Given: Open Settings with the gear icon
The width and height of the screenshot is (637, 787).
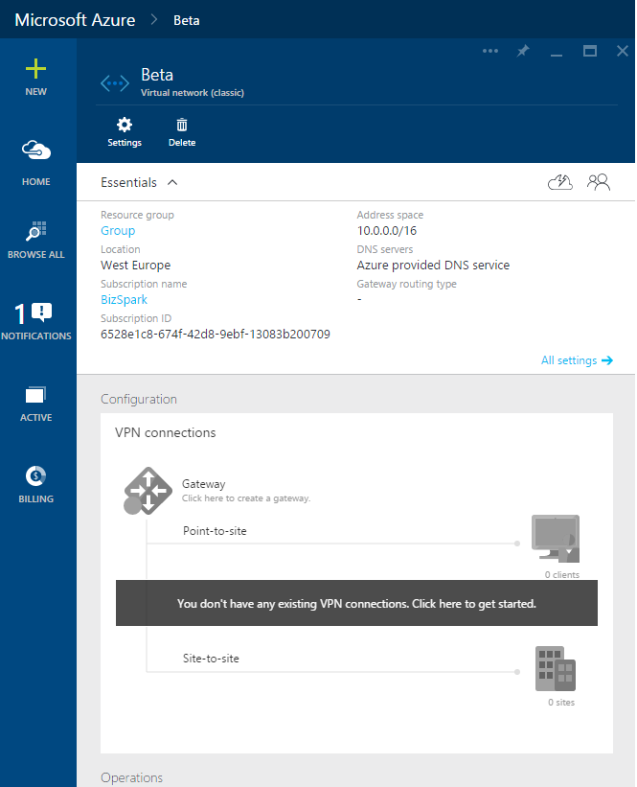Looking at the screenshot, I should coord(125,125).
